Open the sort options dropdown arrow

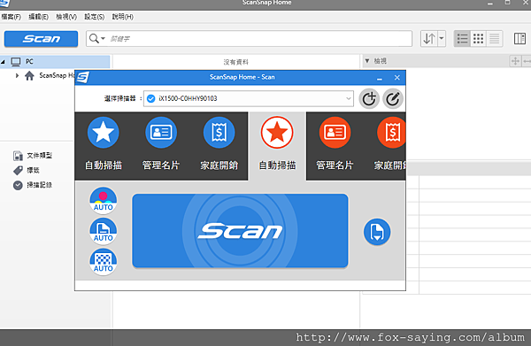442,39
